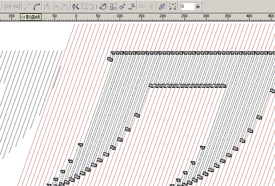
Task: Make node smooth icon
Action: [56, 7]
